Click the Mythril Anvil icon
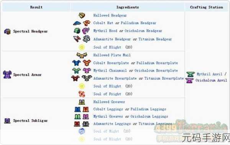 click(x=191, y=74)
